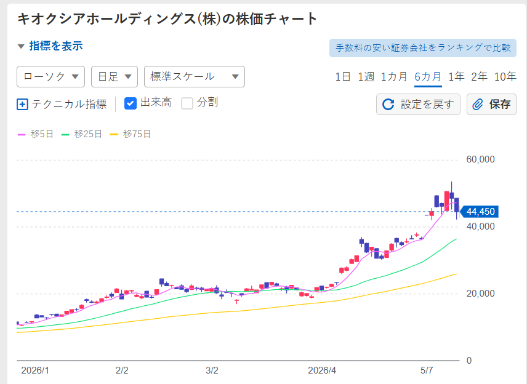
Task: Click the 移5日 legend color line
Action: pyautogui.click(x=22, y=134)
